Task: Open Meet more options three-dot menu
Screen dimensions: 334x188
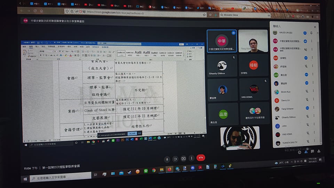Action: point(191,158)
